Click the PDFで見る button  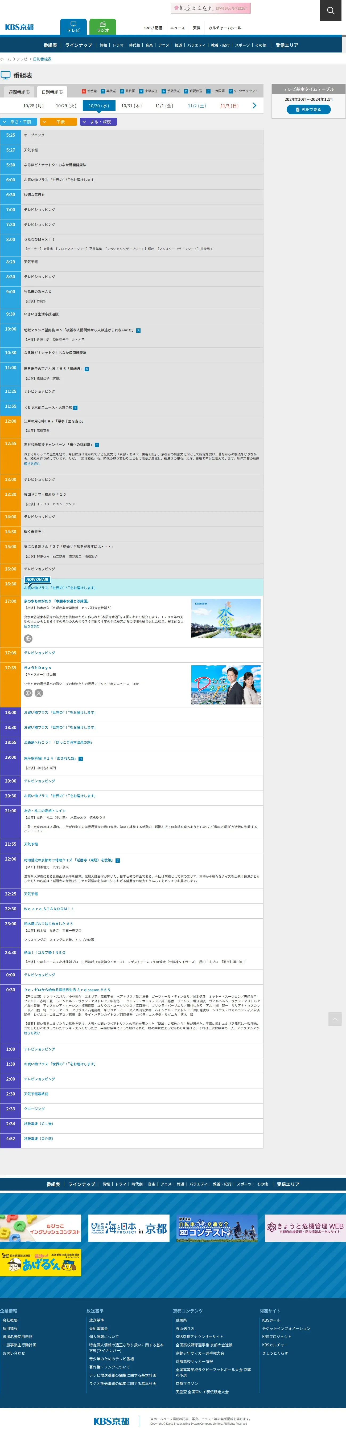click(308, 110)
